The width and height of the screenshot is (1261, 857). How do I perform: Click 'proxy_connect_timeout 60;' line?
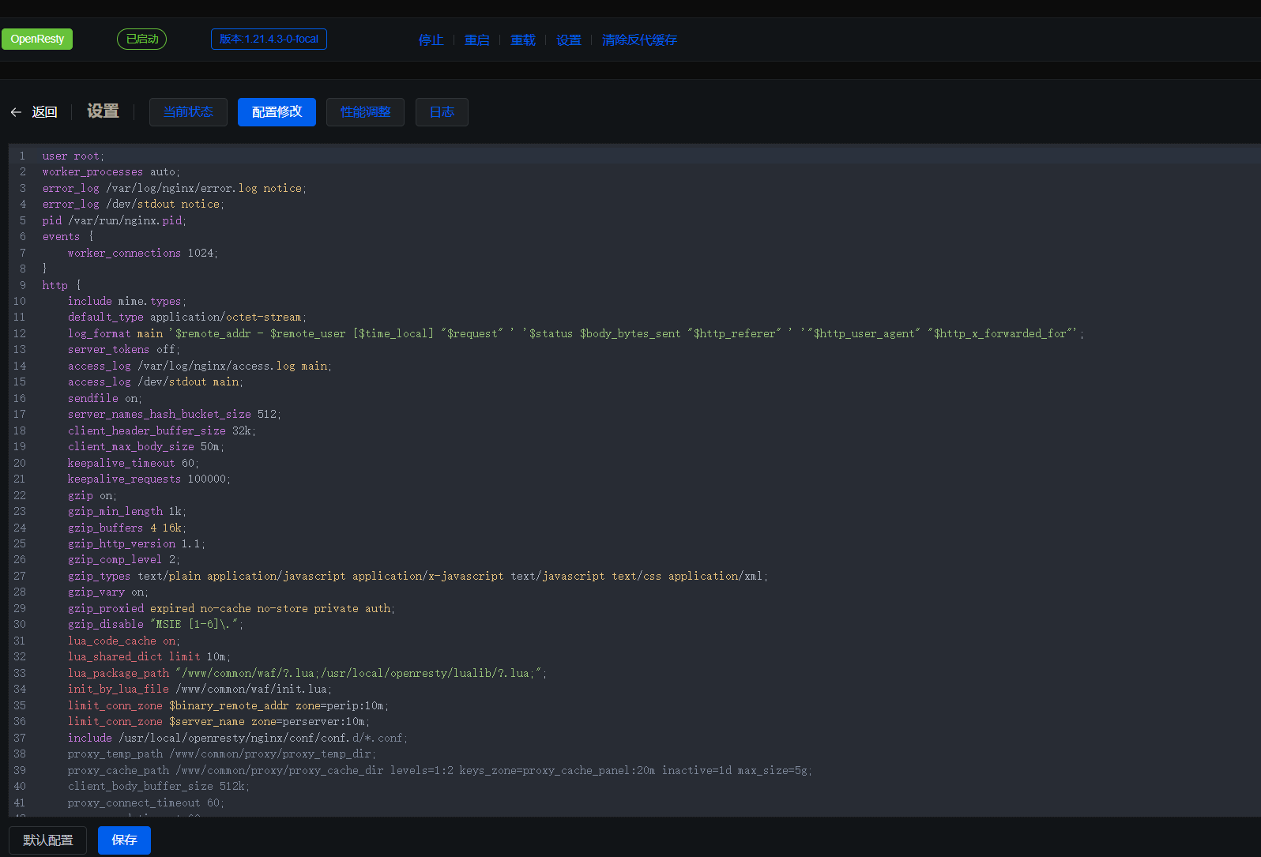click(146, 802)
